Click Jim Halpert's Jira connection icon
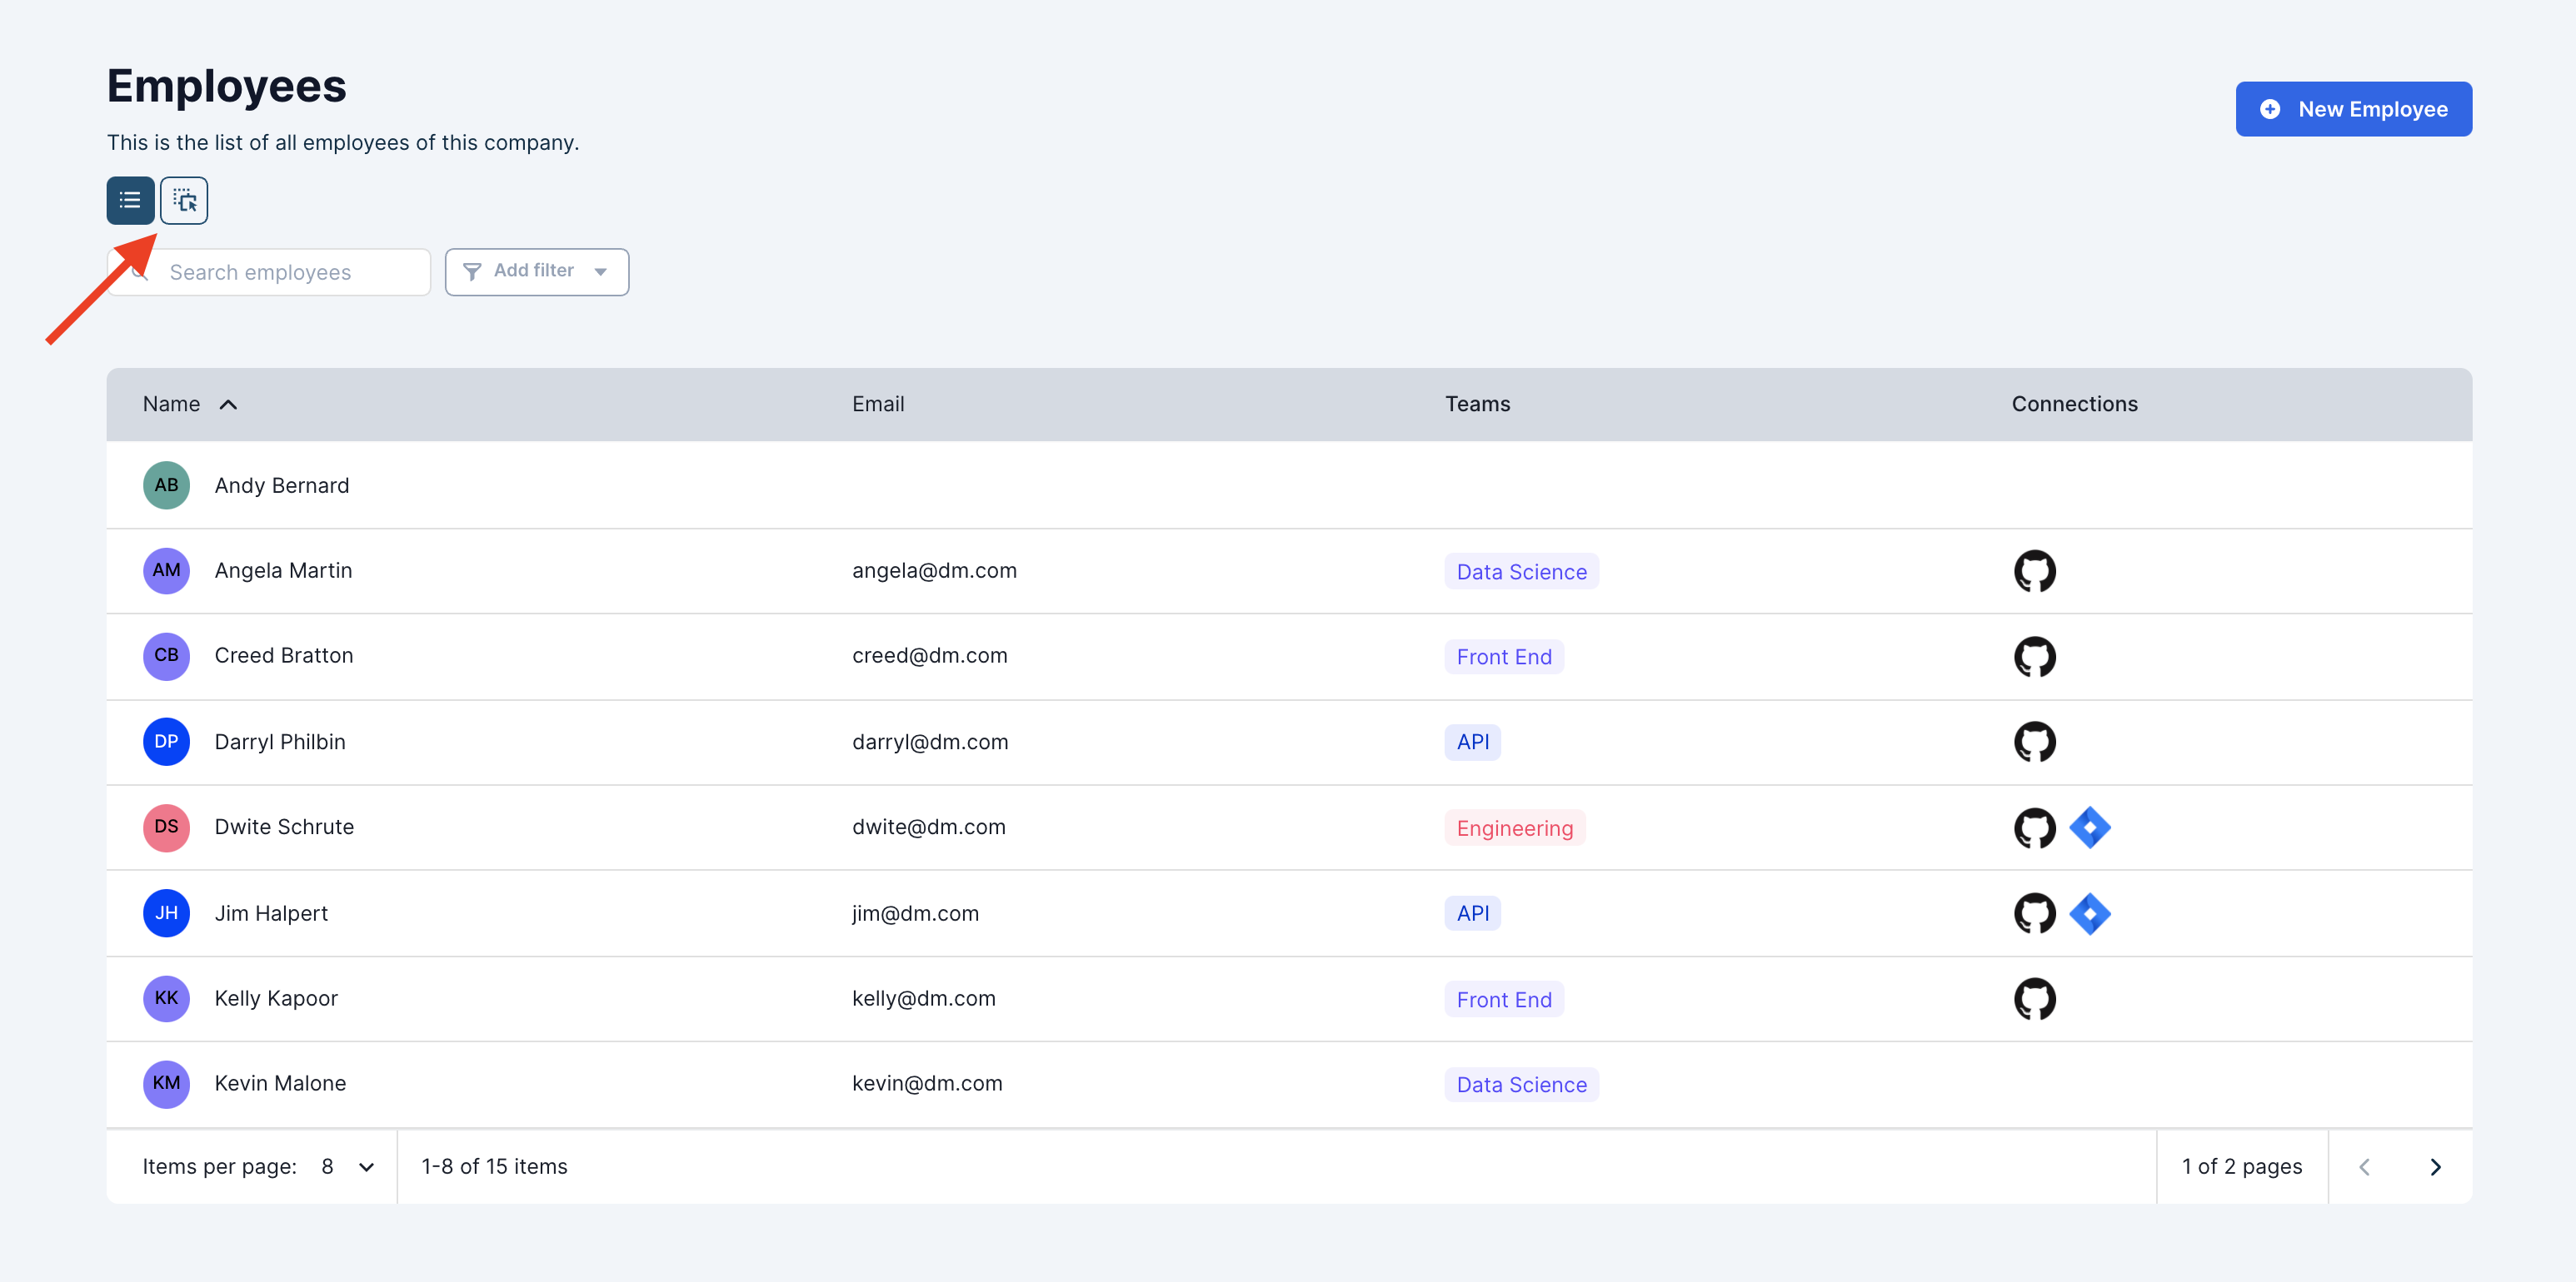This screenshot has height=1282, width=2576. pyautogui.click(x=2089, y=913)
